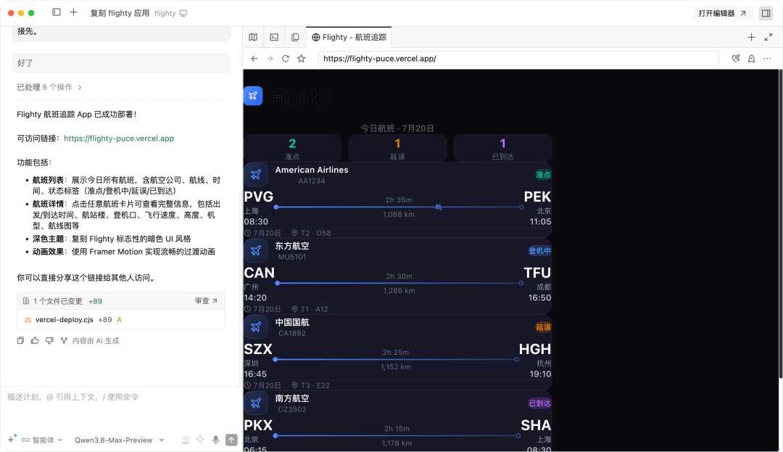Reload the Flighty preview page
The width and height of the screenshot is (783, 452).
pos(286,59)
